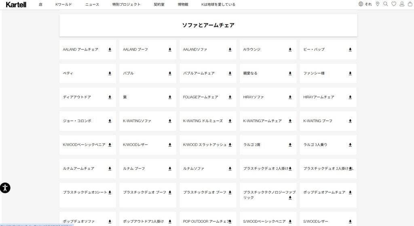The width and height of the screenshot is (414, 226).
Task: Open the globe language selector
Action: click(x=361, y=4)
